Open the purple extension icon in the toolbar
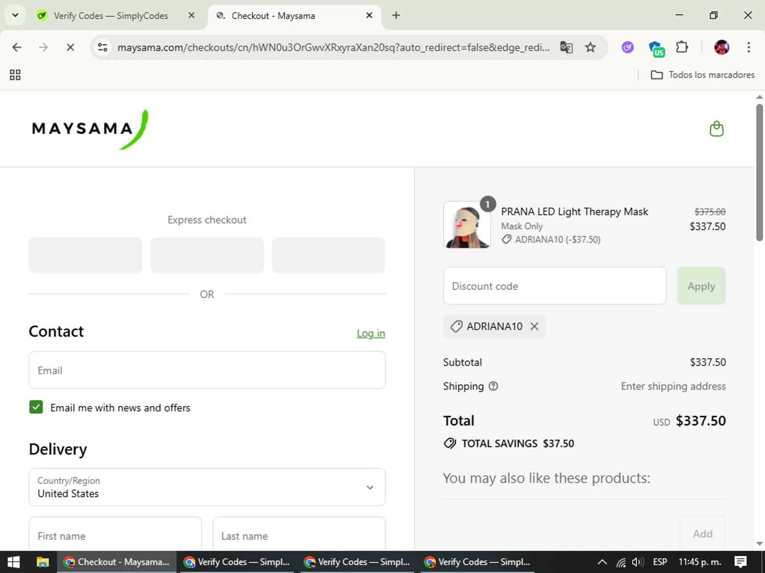Viewport: 765px width, 573px height. [x=627, y=47]
